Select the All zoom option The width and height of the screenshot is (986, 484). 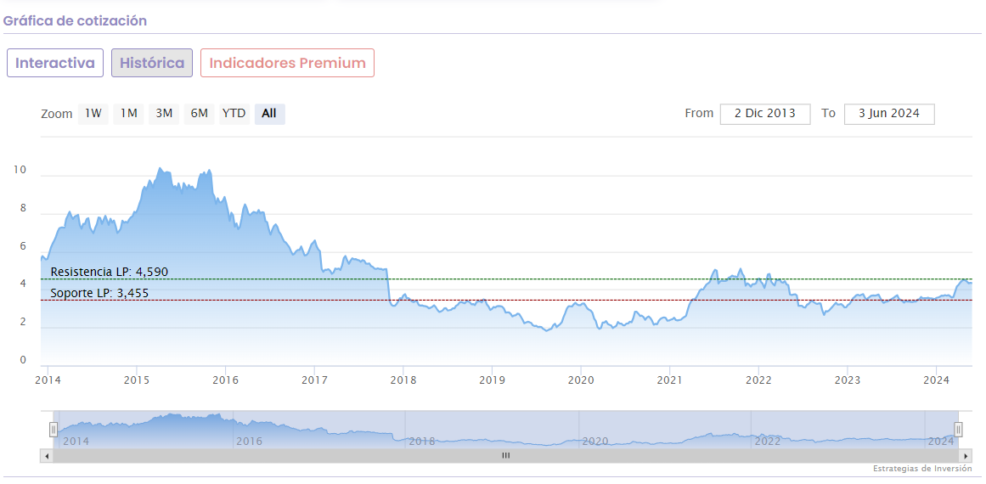(x=269, y=114)
